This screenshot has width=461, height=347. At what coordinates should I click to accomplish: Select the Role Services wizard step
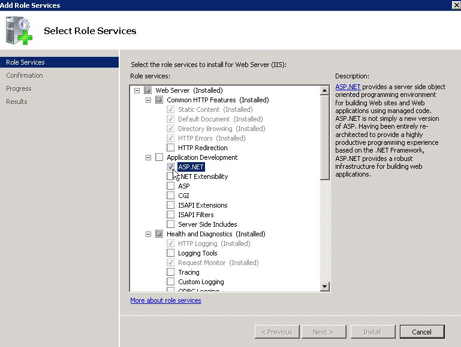59,62
